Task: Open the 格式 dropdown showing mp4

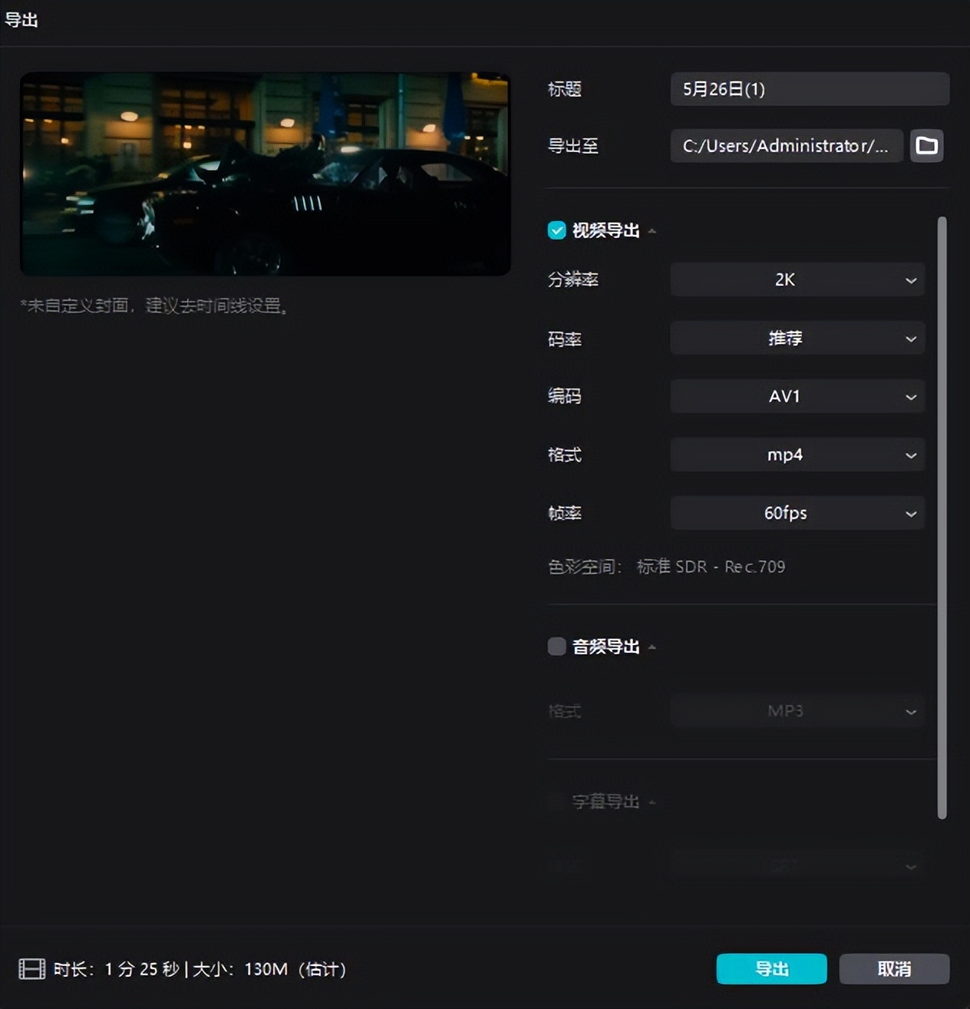Action: tap(797, 455)
